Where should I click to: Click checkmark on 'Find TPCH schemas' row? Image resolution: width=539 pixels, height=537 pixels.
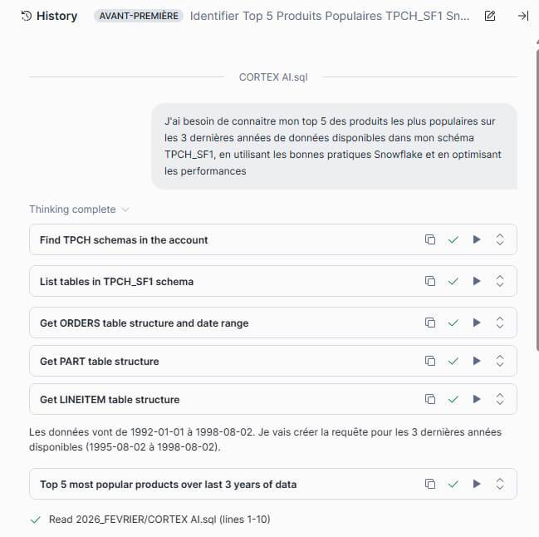click(453, 239)
